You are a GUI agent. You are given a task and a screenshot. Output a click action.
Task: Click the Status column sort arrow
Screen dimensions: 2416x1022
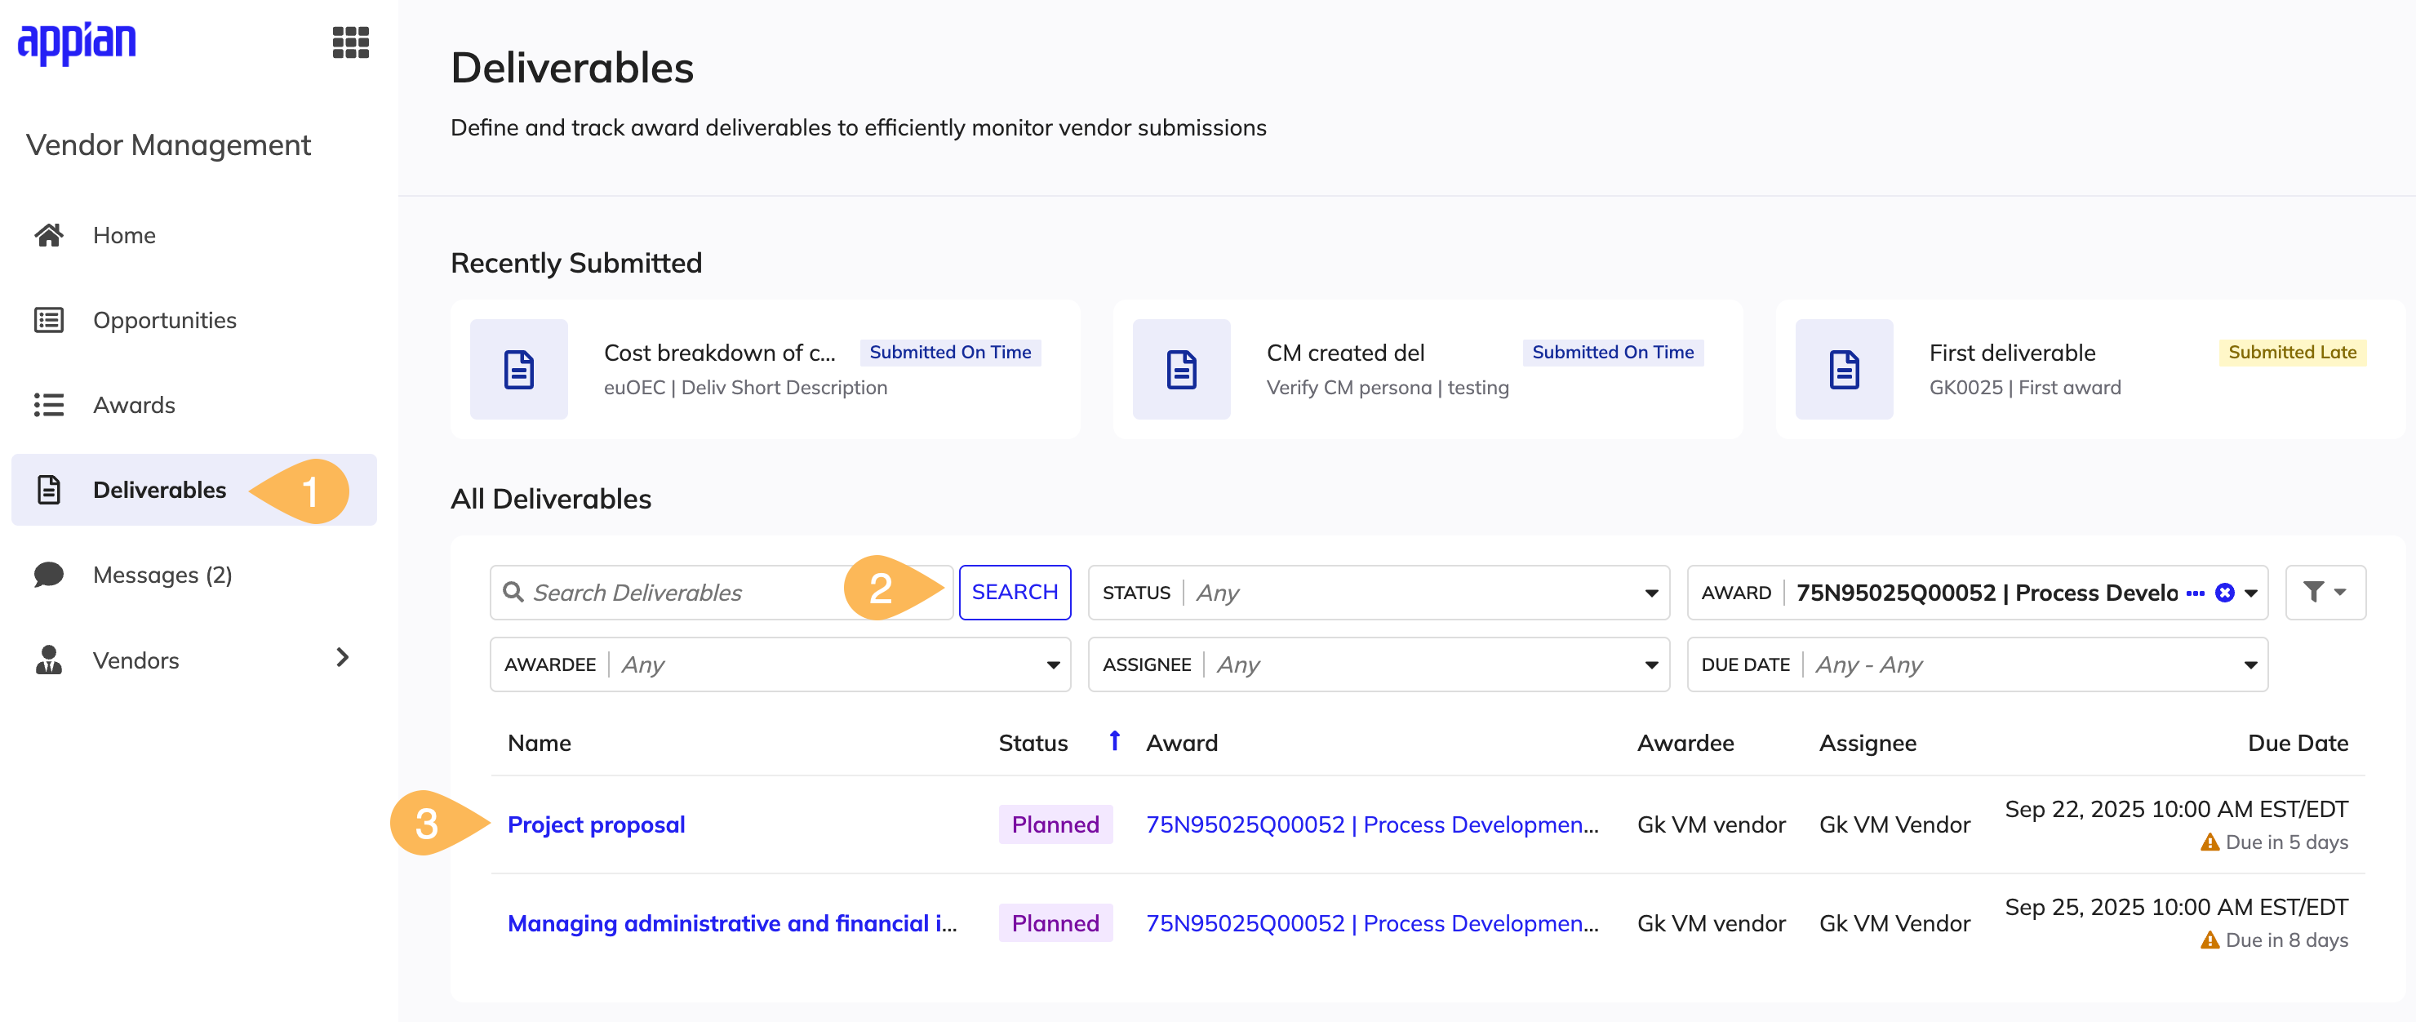tap(1114, 740)
